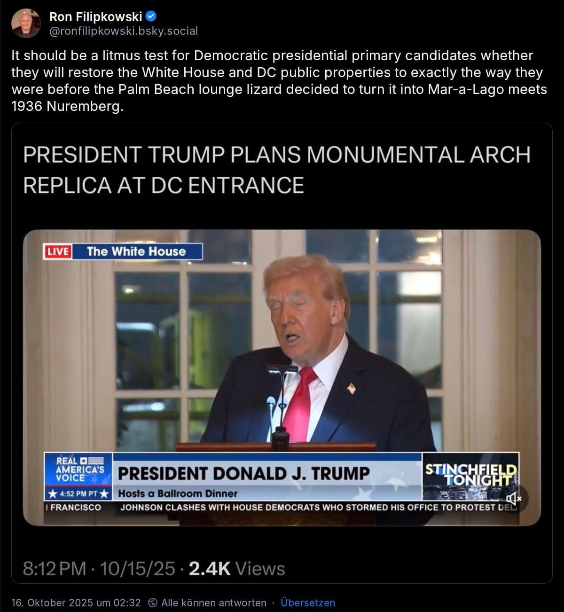Image resolution: width=564 pixels, height=612 pixels.
Task: Open the post timestamp 16. Oktober 2025
Action: click(x=76, y=603)
